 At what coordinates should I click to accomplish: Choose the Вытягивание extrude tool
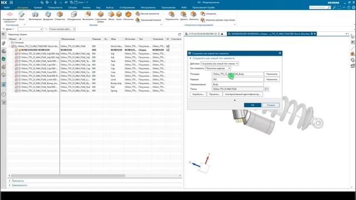coord(35,16)
